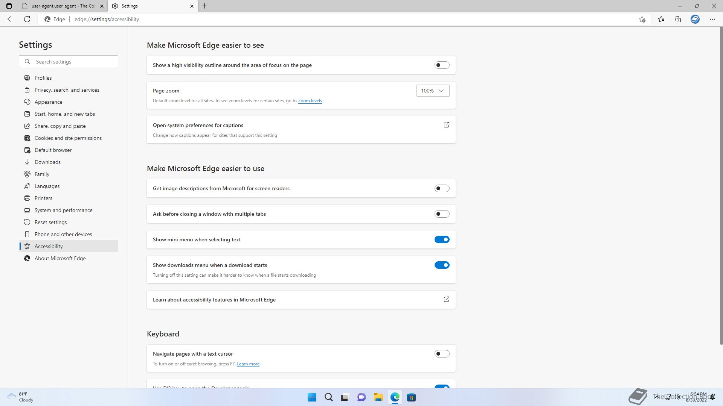Viewport: 723px width, 406px height.
Task: Open Family settings
Action: (69, 174)
